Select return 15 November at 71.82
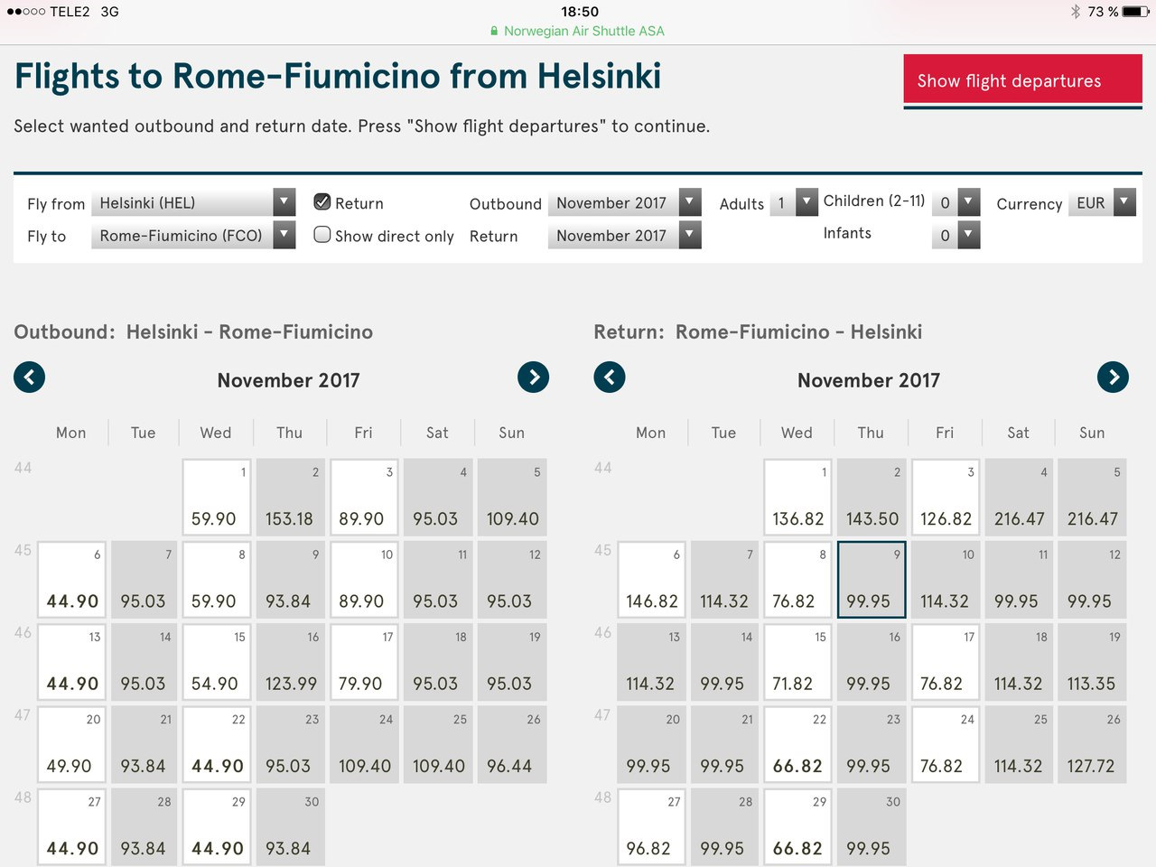Viewport: 1156px width, 867px height. (x=797, y=662)
